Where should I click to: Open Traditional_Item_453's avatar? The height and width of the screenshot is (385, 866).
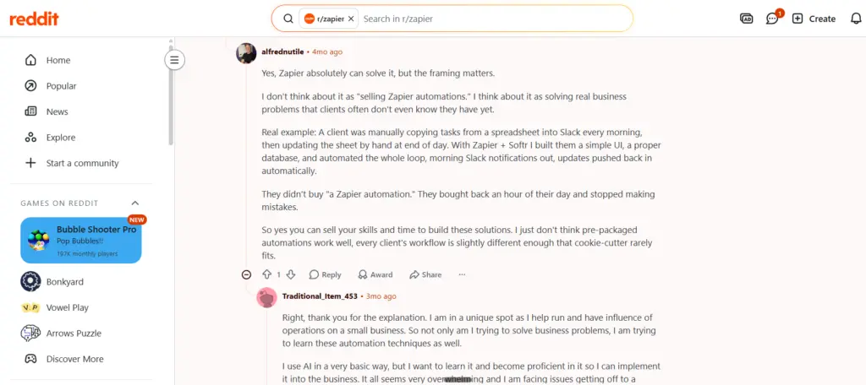pos(267,297)
